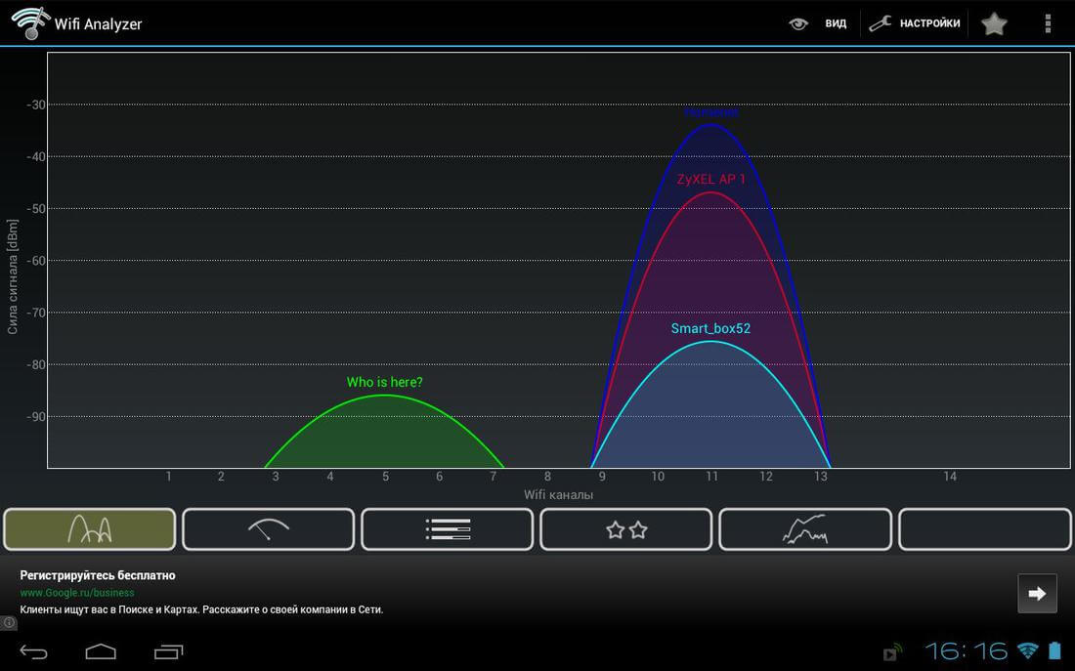Viewport: 1075px width, 671px height.
Task: Switch to the time graph view
Action: (x=805, y=529)
